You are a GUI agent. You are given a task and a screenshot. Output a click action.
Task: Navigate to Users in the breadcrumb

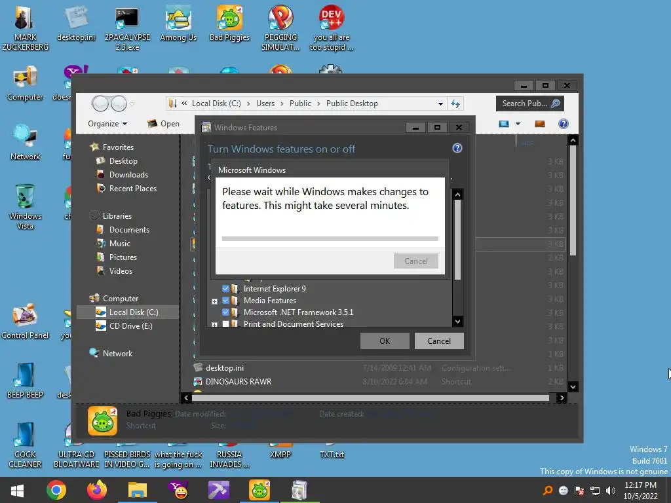(x=265, y=103)
